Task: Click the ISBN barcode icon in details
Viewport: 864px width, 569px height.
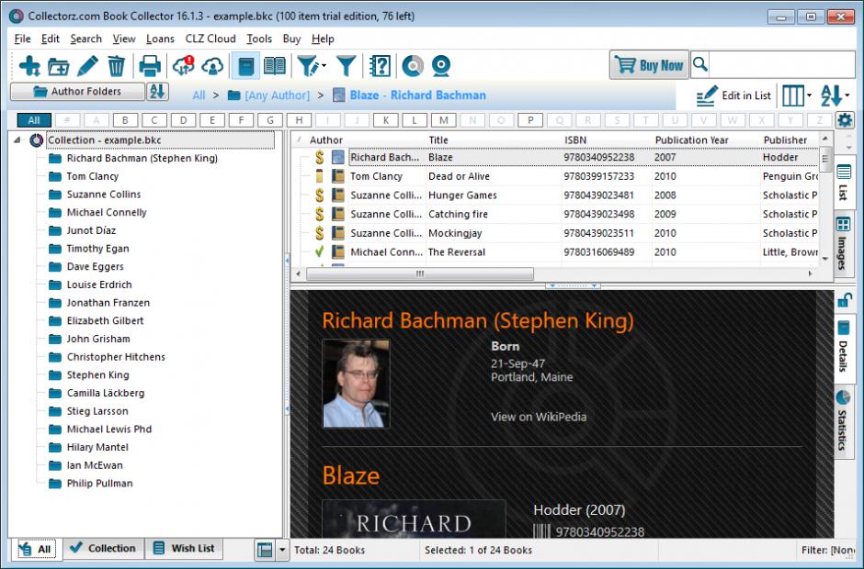Action: click(x=541, y=531)
